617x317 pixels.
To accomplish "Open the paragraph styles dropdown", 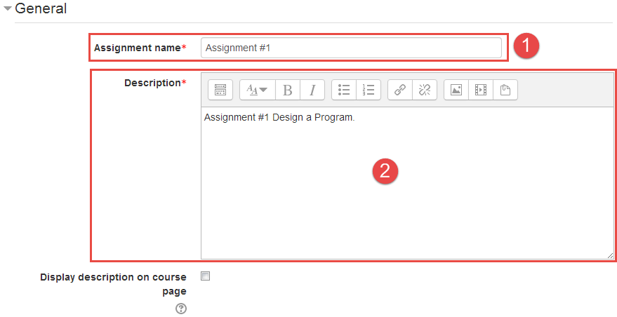I will click(x=257, y=90).
